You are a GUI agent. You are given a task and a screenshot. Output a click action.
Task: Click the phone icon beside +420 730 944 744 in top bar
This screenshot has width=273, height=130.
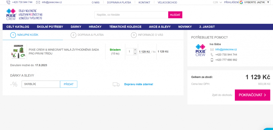click(x=8, y=2)
